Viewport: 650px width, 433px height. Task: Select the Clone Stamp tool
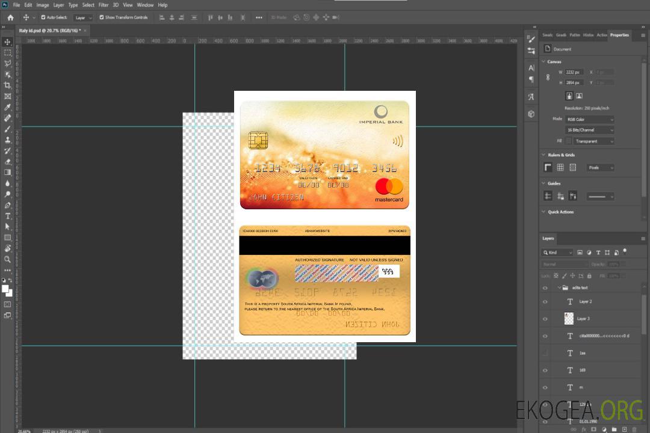tap(7, 140)
